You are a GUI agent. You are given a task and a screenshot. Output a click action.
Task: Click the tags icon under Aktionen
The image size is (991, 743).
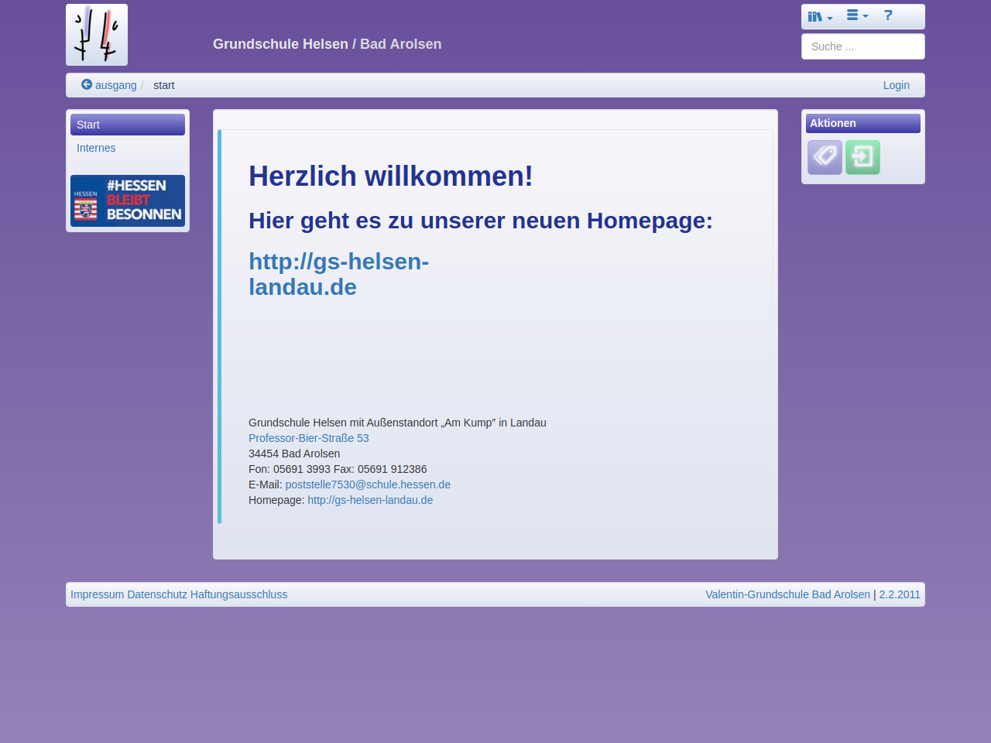tap(825, 157)
